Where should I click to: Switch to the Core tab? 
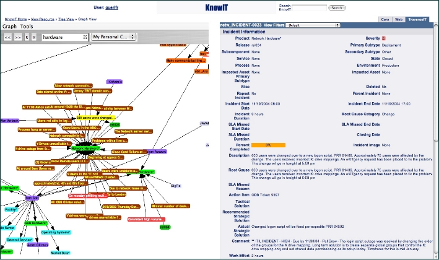click(x=385, y=20)
